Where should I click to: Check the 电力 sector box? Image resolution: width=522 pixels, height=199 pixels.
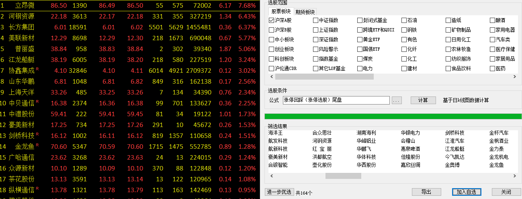(360, 68)
